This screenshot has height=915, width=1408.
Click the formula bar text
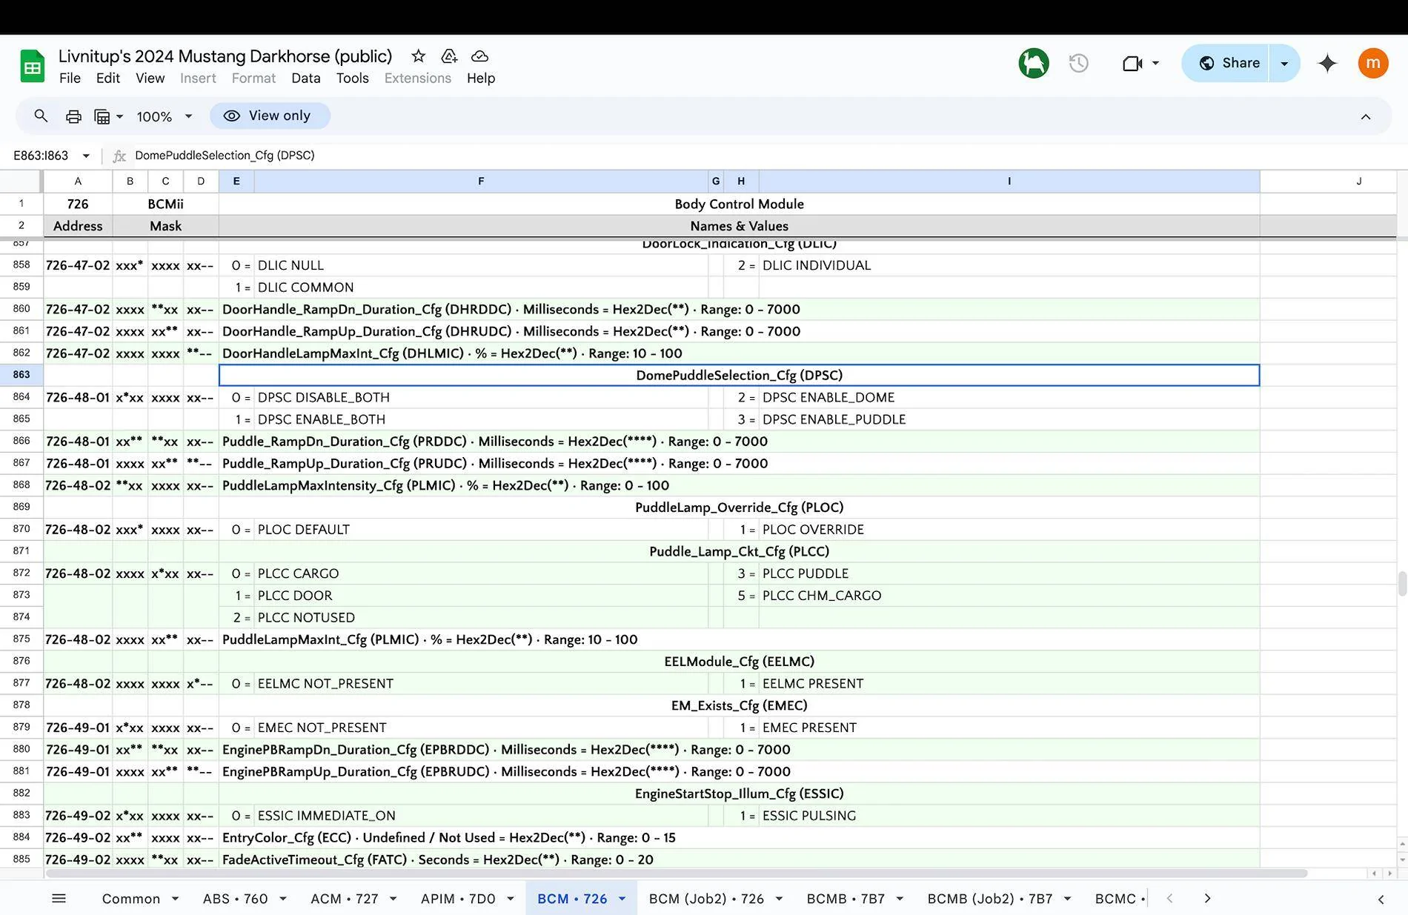click(x=225, y=156)
